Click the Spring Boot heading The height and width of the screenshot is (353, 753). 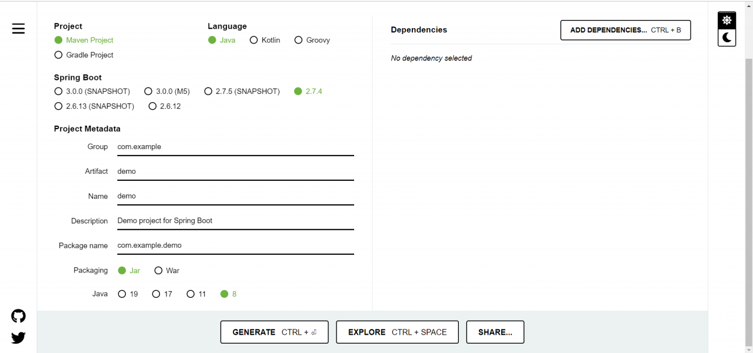click(78, 78)
